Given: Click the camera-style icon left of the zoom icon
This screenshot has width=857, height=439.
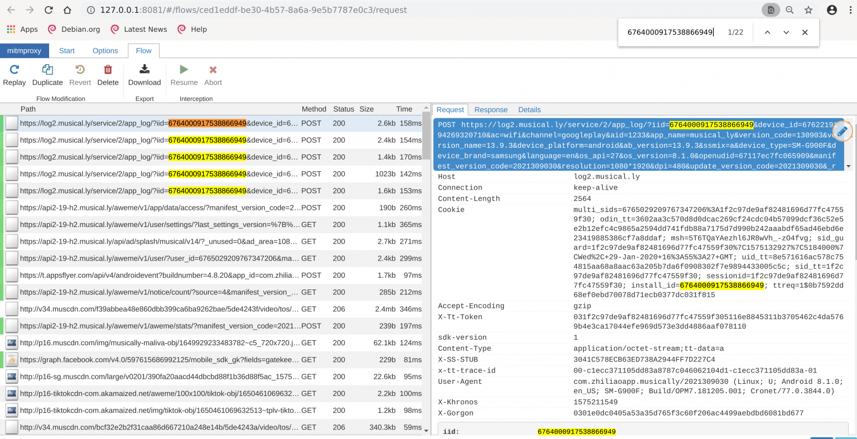Looking at the screenshot, I should pyautogui.click(x=771, y=10).
